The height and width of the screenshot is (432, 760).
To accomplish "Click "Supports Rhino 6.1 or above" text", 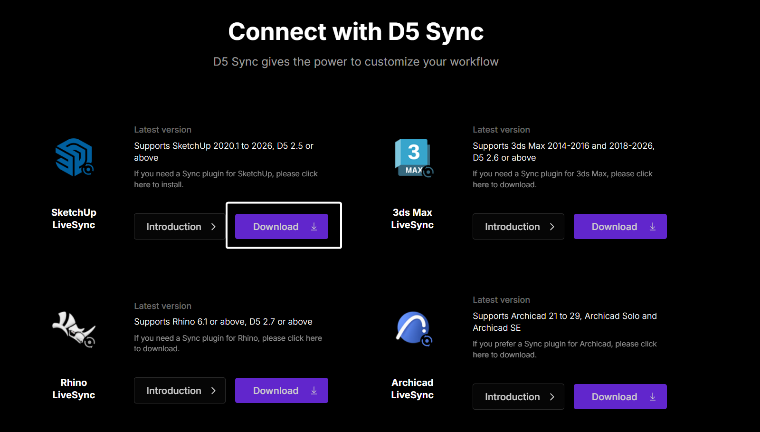I will 223,322.
